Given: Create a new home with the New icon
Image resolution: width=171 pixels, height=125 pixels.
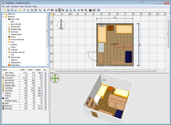Looking at the screenshot, I should (5, 10).
